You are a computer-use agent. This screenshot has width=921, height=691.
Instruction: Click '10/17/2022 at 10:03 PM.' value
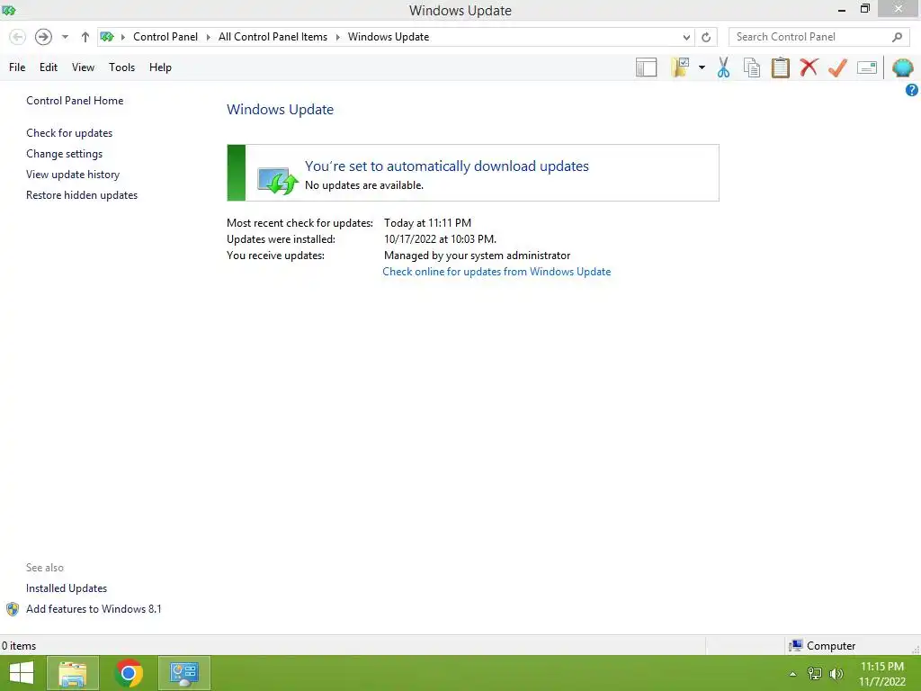[440, 239]
